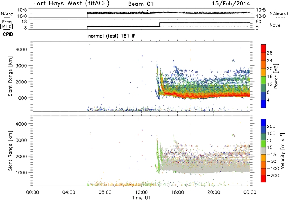Click the Power [dB] colorbar label
This screenshot has height=200, width=289.
tap(276, 76)
